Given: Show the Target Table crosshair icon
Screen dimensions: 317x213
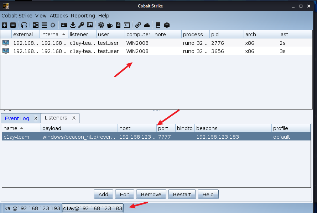Looking at the screenshot, I should pos(53,25).
